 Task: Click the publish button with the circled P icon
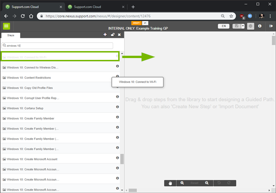tap(251, 26)
